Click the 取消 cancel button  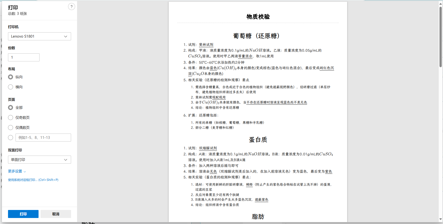[56, 214]
